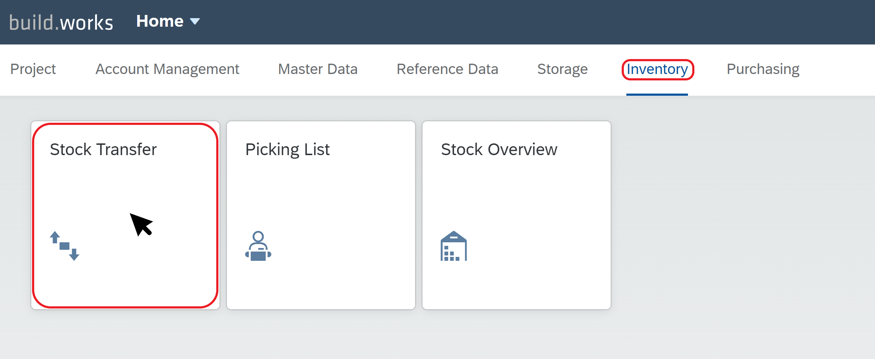The width and height of the screenshot is (875, 359).
Task: Click the Stock Overview warehouse icon
Action: coord(454,246)
